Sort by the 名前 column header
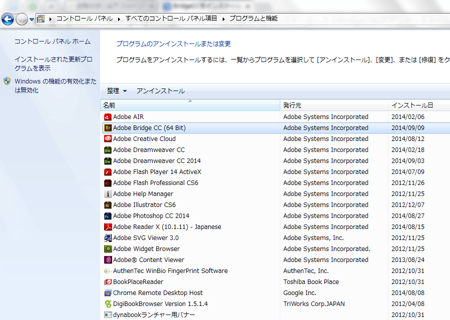This screenshot has height=320, width=450. [190, 105]
